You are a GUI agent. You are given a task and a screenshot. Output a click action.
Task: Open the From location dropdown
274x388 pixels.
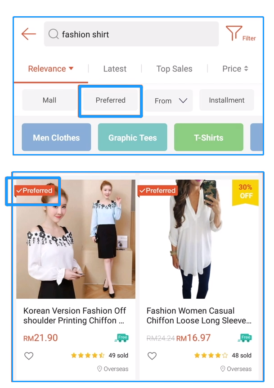(169, 100)
